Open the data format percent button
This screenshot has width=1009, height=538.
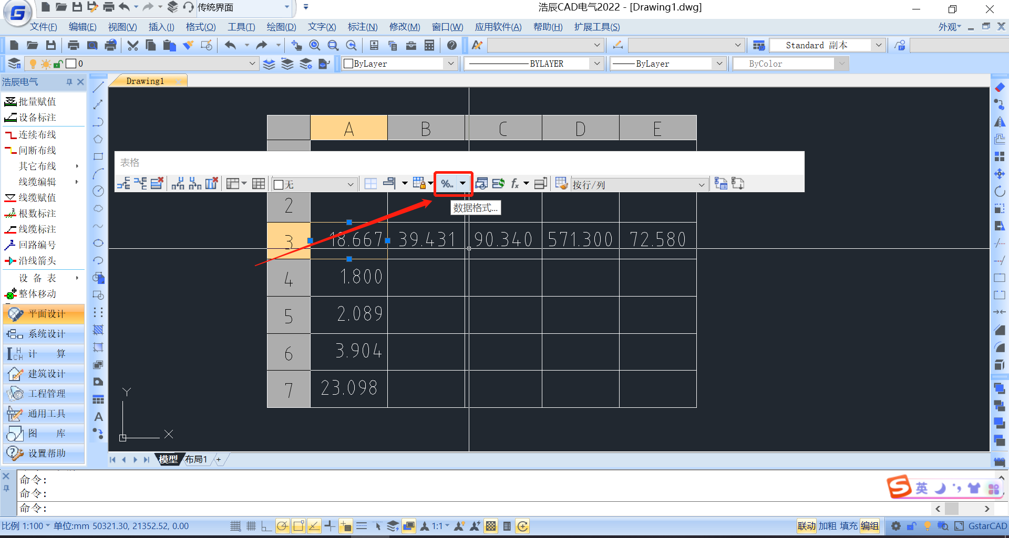tap(447, 184)
